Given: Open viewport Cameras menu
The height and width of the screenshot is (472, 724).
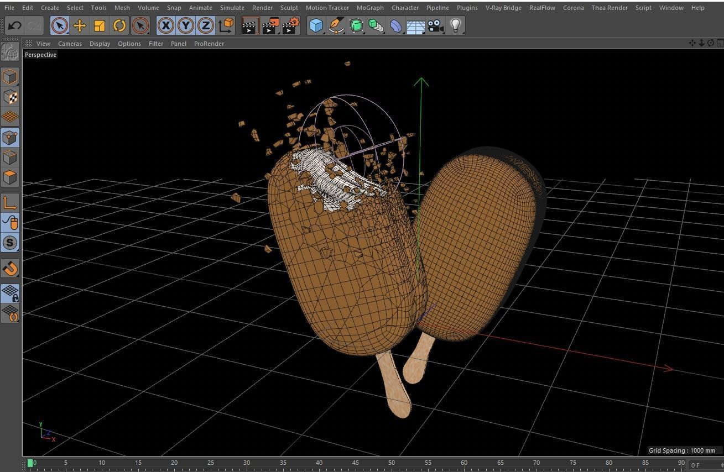Looking at the screenshot, I should pyautogui.click(x=70, y=44).
